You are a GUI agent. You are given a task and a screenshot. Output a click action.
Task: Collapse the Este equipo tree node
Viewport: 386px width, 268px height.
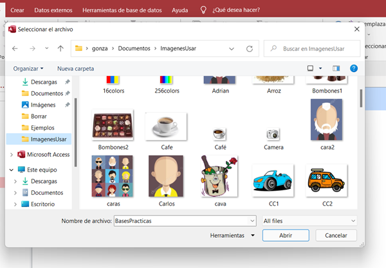pos(12,170)
